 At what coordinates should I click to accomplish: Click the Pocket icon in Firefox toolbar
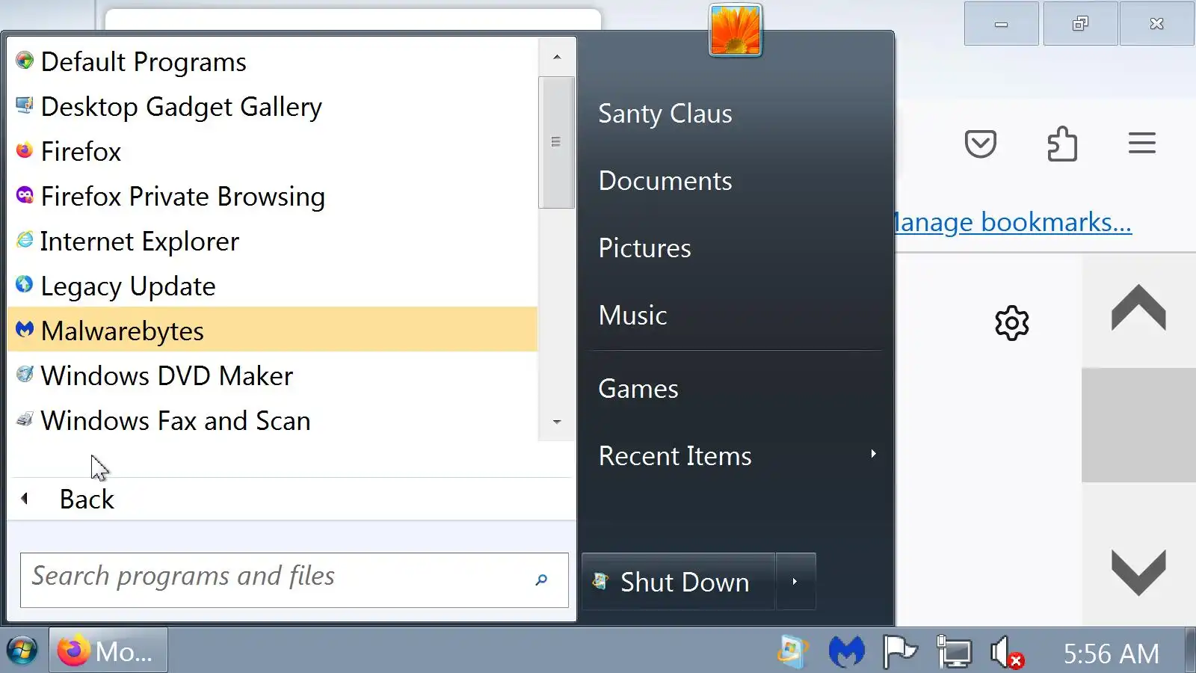point(980,144)
